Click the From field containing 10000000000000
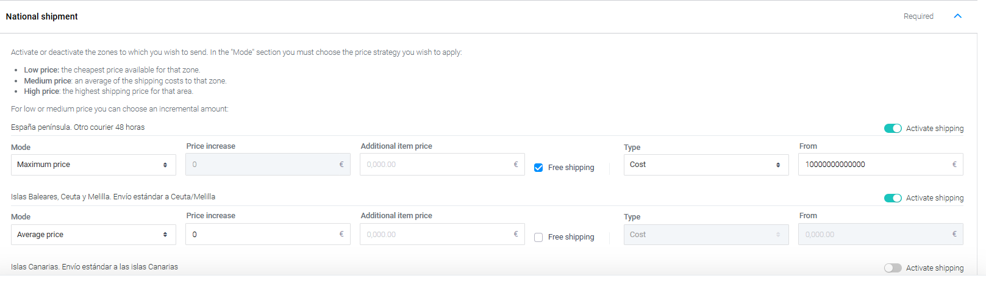This screenshot has width=986, height=281. 875,165
